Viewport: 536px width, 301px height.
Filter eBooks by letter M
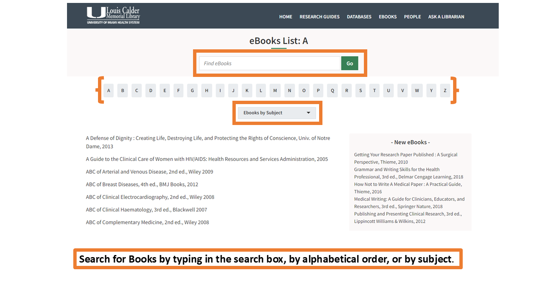click(275, 91)
